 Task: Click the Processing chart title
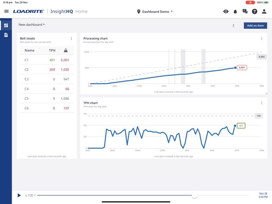coord(95,38)
